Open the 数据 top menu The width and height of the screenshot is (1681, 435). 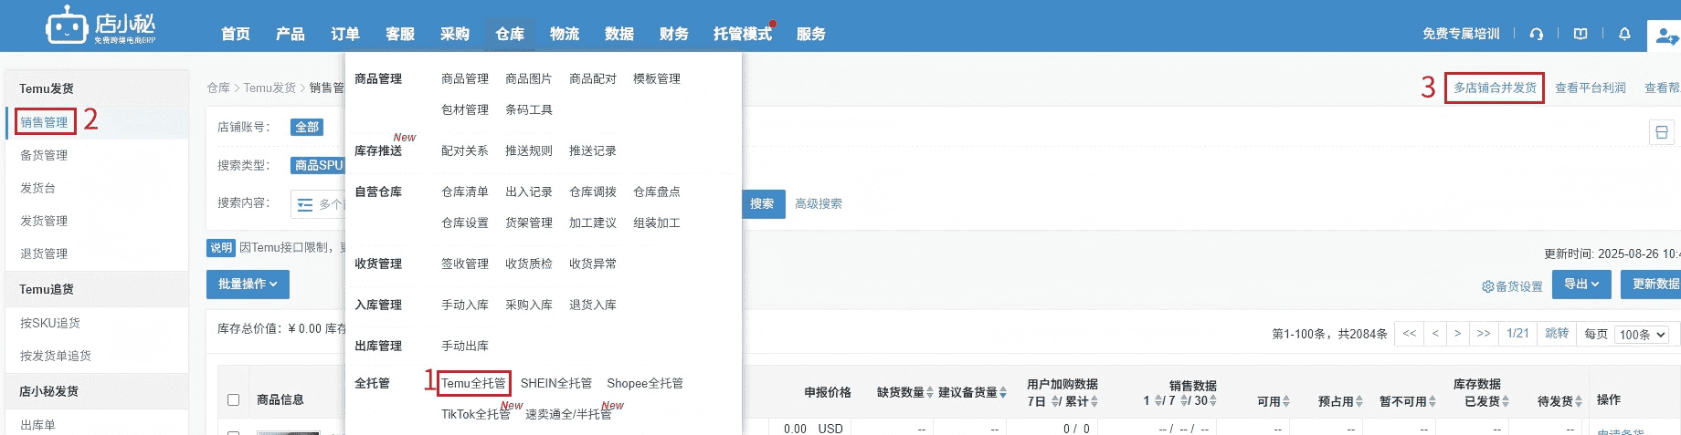[619, 34]
